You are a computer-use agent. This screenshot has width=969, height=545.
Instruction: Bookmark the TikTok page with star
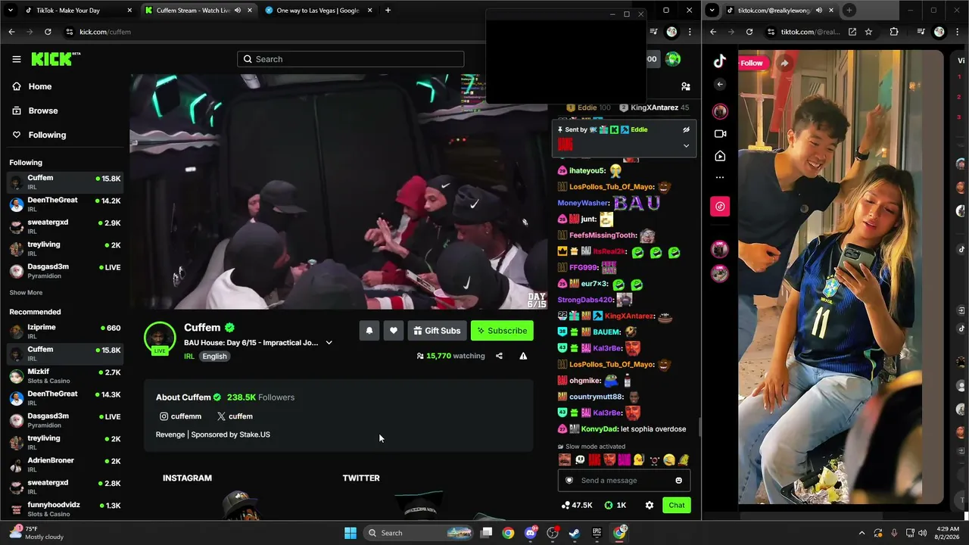click(x=868, y=32)
